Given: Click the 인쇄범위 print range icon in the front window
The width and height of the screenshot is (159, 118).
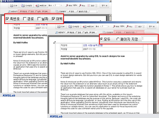Looking at the screenshot, I should 104,32.
